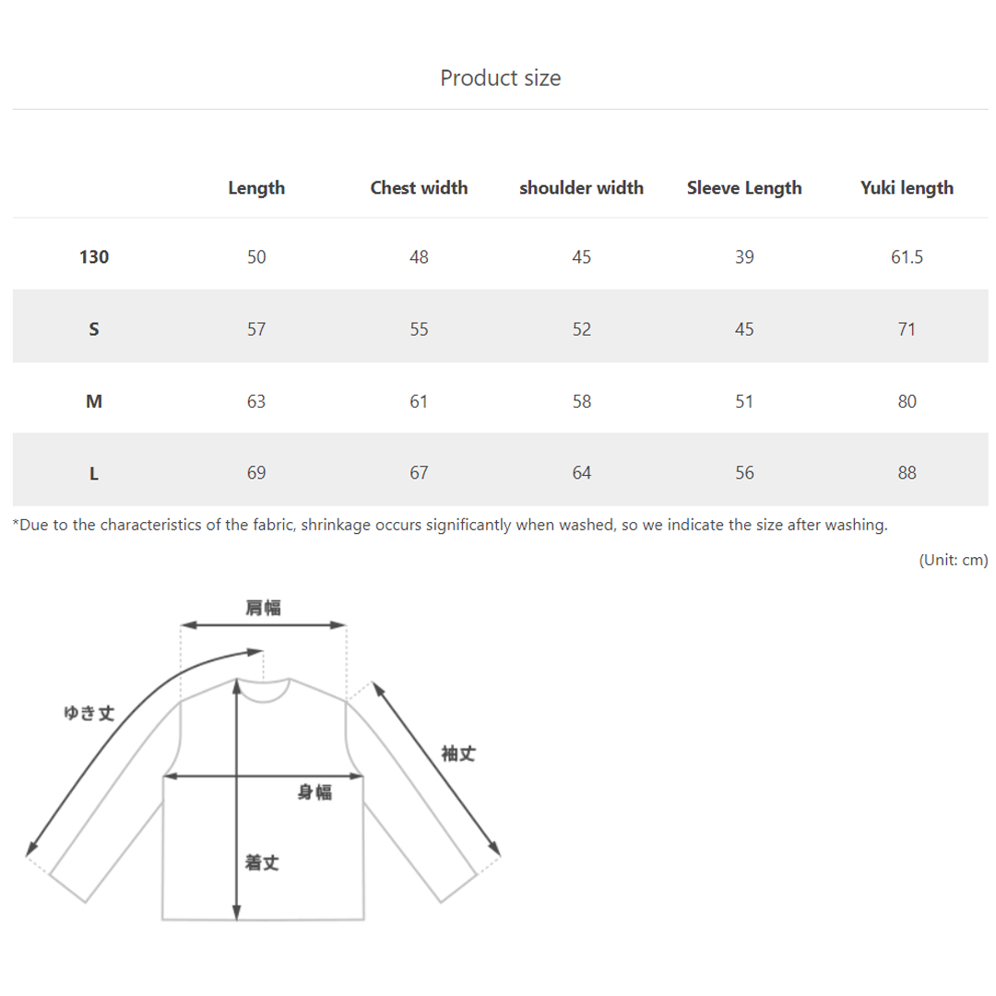Viewport: 996px width, 996px height.
Task: Click the 袖丈 sleeve length diagram label
Action: (x=458, y=753)
